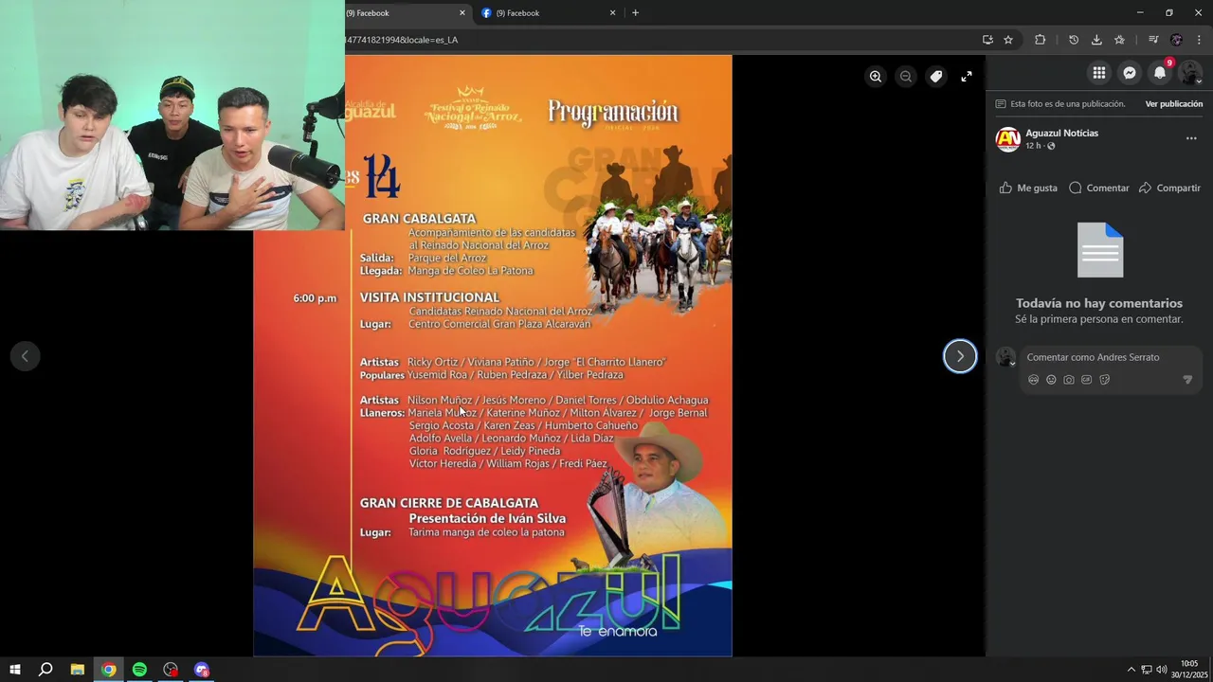The image size is (1213, 682).
Task: Open a new browser tab
Action: pyautogui.click(x=635, y=13)
